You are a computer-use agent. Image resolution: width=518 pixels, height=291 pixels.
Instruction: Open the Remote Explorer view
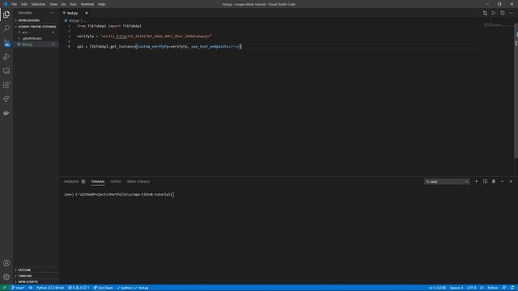tap(6, 71)
